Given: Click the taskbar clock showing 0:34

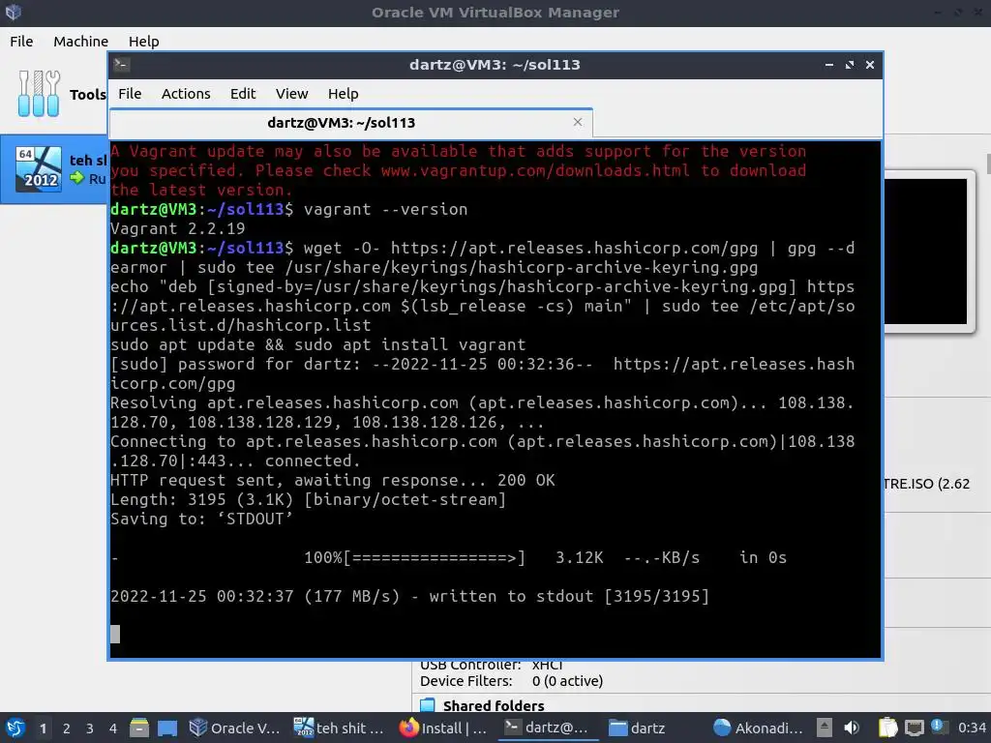Looking at the screenshot, I should pos(972,728).
